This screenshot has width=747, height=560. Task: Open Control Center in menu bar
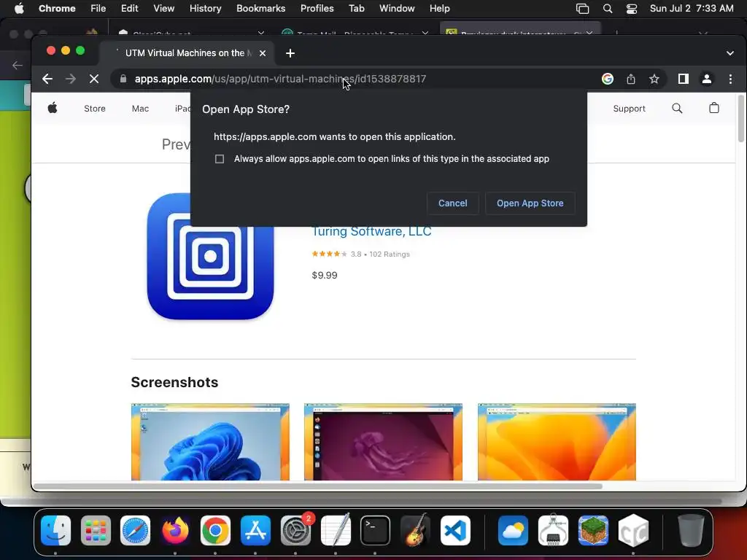point(632,9)
